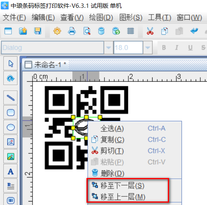
Task: Select the arrow pointer tool
Action: pyautogui.click(x=11, y=64)
